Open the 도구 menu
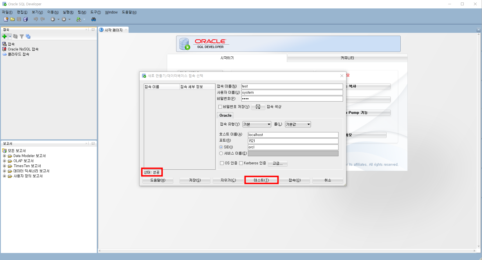 tap(96, 12)
